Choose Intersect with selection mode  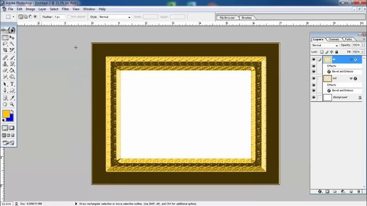35,17
